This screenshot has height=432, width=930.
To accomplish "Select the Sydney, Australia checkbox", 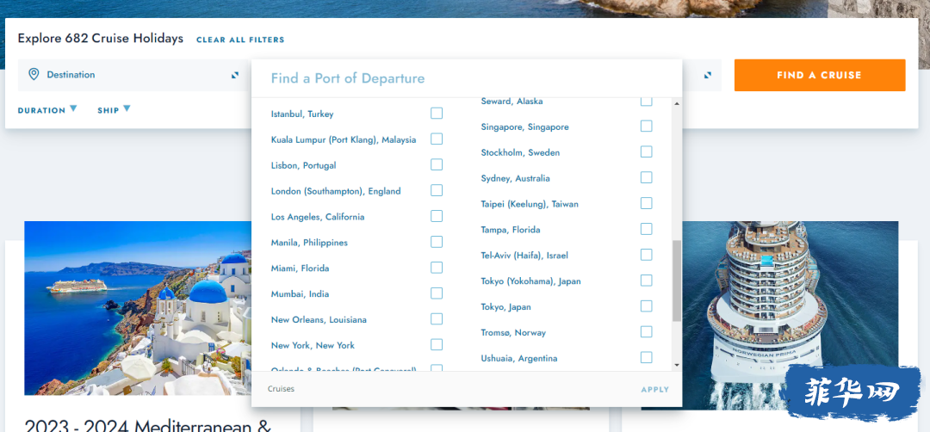I will click(x=647, y=178).
